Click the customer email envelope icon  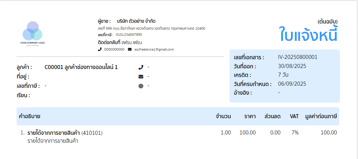click(141, 76)
